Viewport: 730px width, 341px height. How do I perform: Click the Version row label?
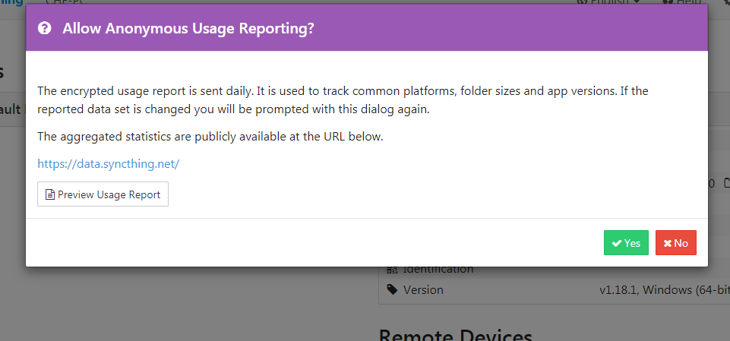pos(423,289)
